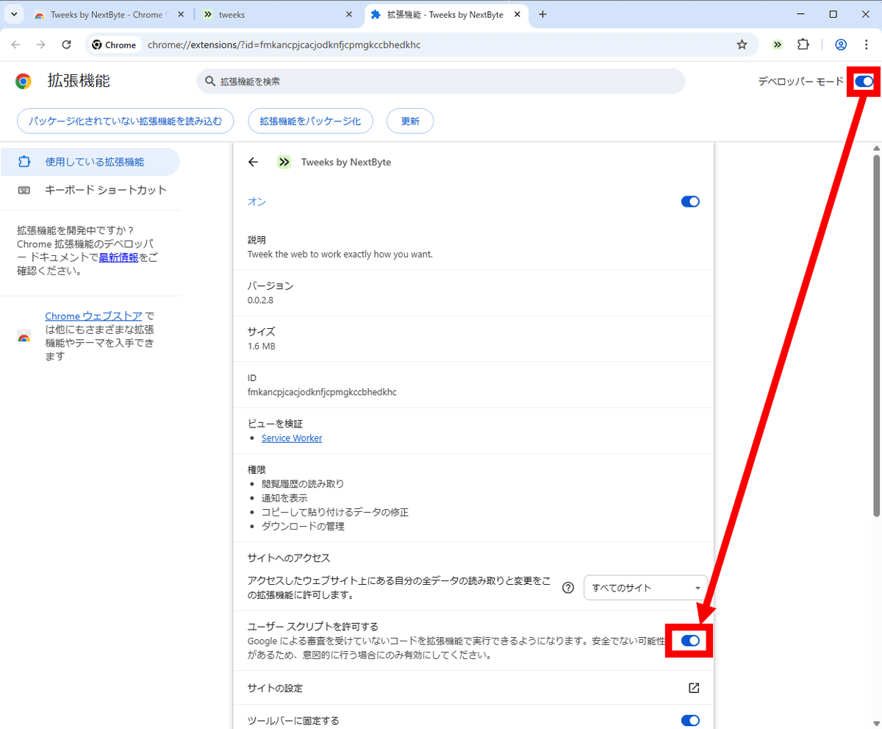
Task: Open the tab search dropdown arrow
Action: pos(13,15)
